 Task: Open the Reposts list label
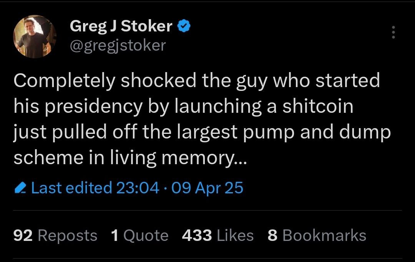click(67, 236)
